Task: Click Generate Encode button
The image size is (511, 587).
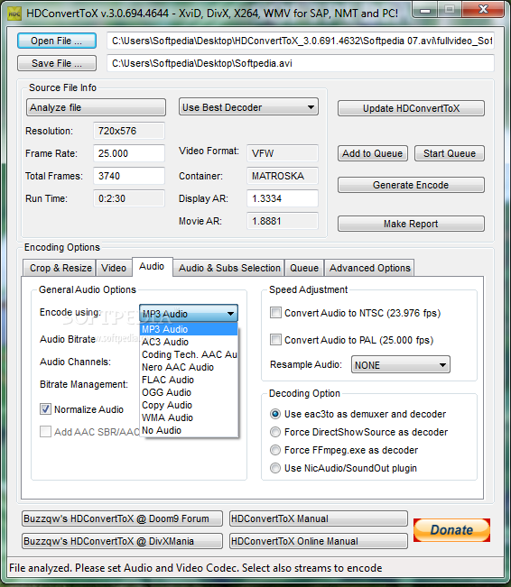Action: click(411, 185)
